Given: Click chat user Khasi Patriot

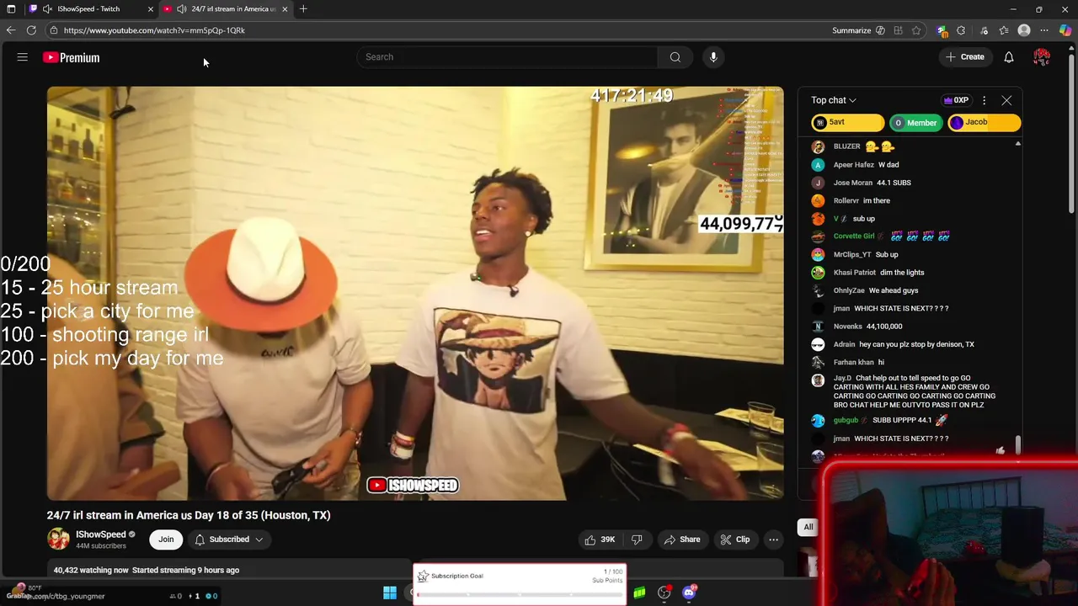Looking at the screenshot, I should coord(854,273).
